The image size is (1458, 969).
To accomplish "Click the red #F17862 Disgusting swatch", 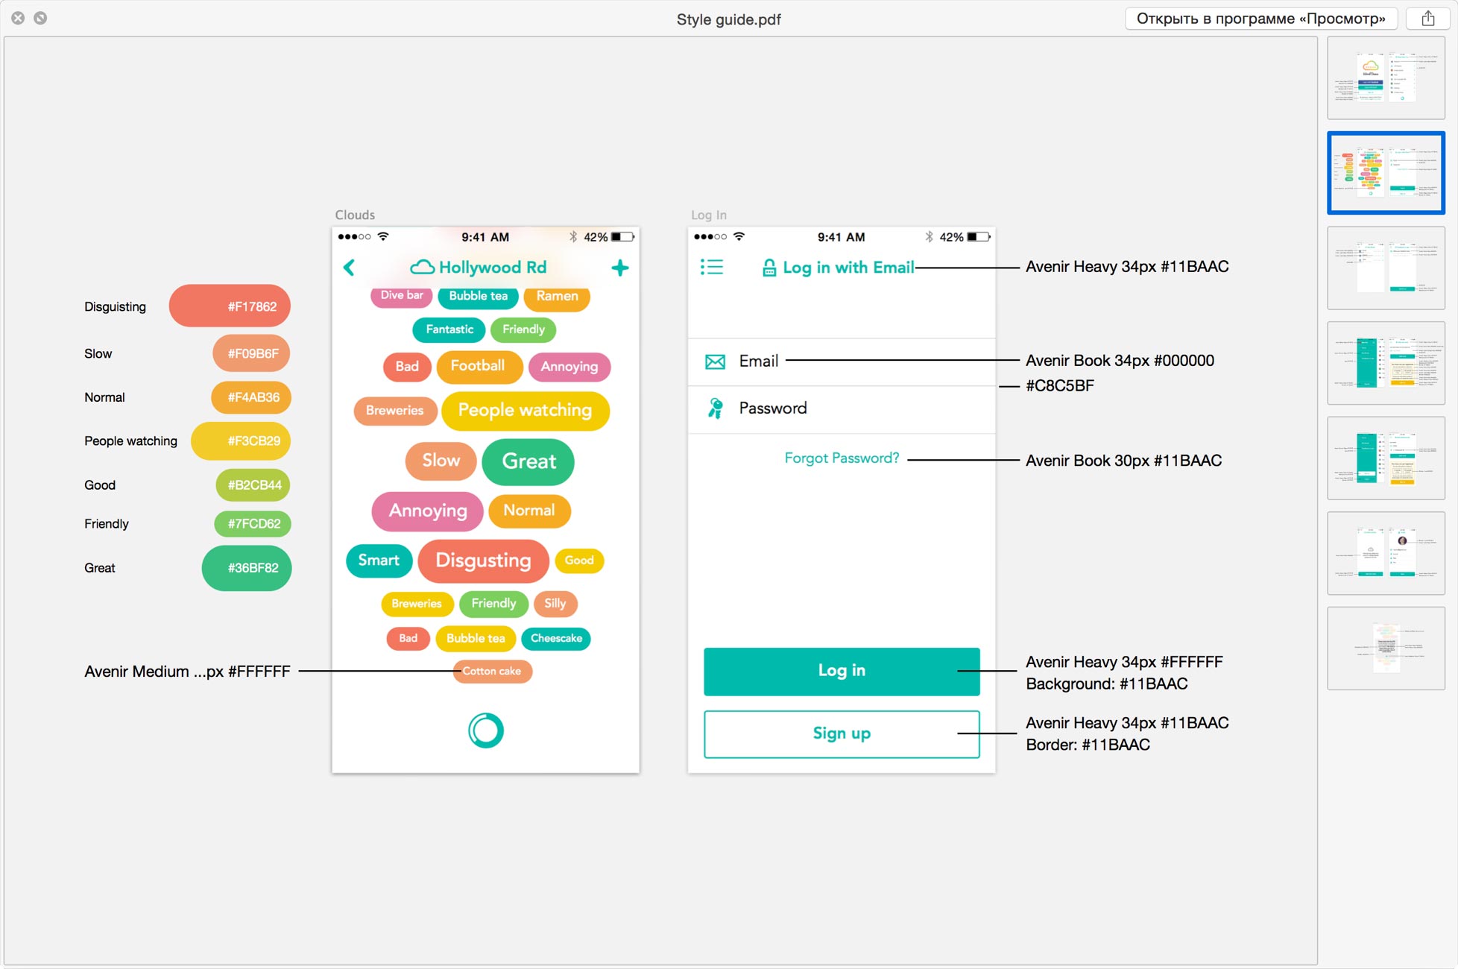I will pyautogui.click(x=230, y=306).
